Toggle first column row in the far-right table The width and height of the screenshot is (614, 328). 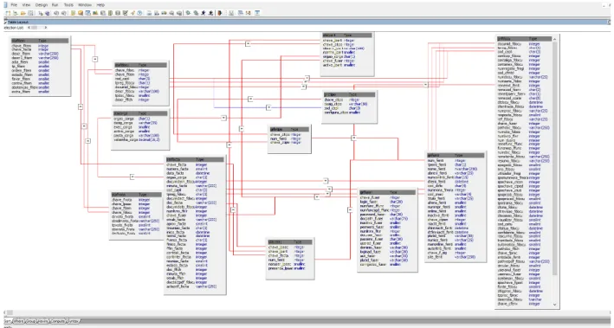(x=525, y=44)
